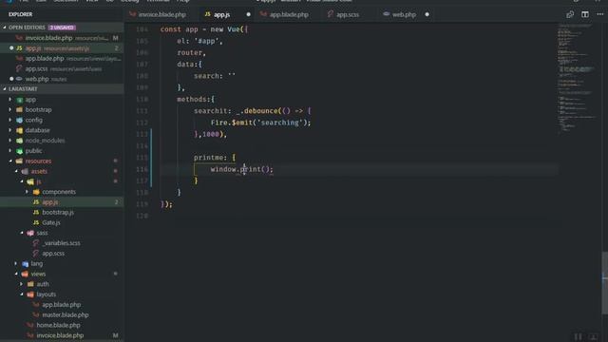Collapse the Open Editors section
This screenshot has height=342, width=608.
(5, 28)
